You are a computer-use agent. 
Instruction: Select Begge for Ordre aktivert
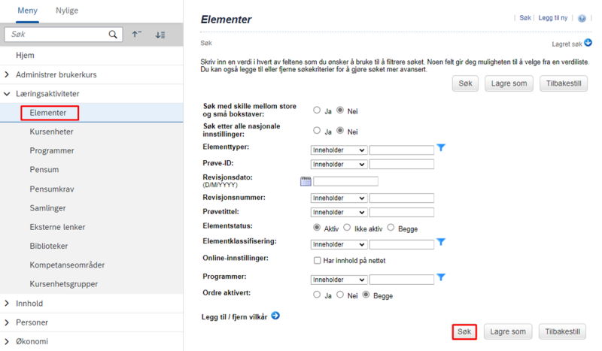(x=366, y=295)
